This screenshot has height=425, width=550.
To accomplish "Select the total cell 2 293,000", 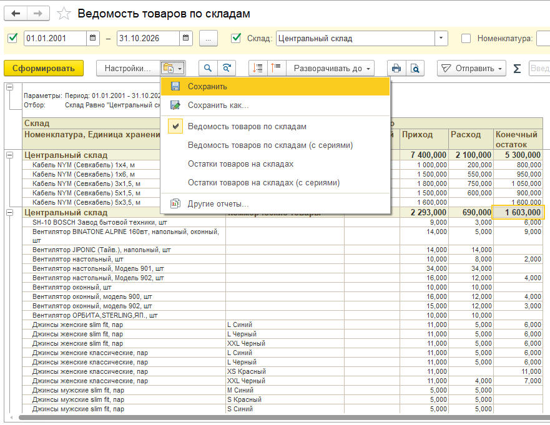I will coord(424,212).
